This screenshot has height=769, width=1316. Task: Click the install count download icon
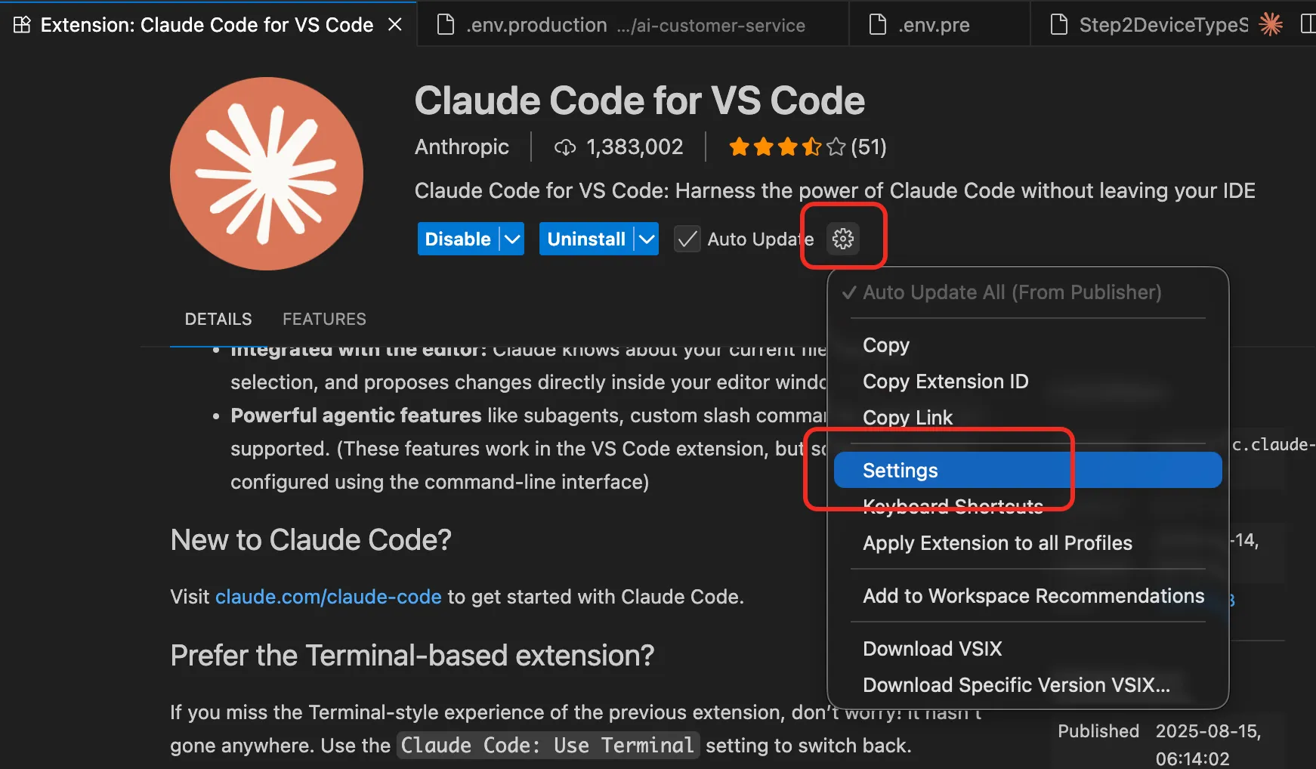pyautogui.click(x=565, y=147)
